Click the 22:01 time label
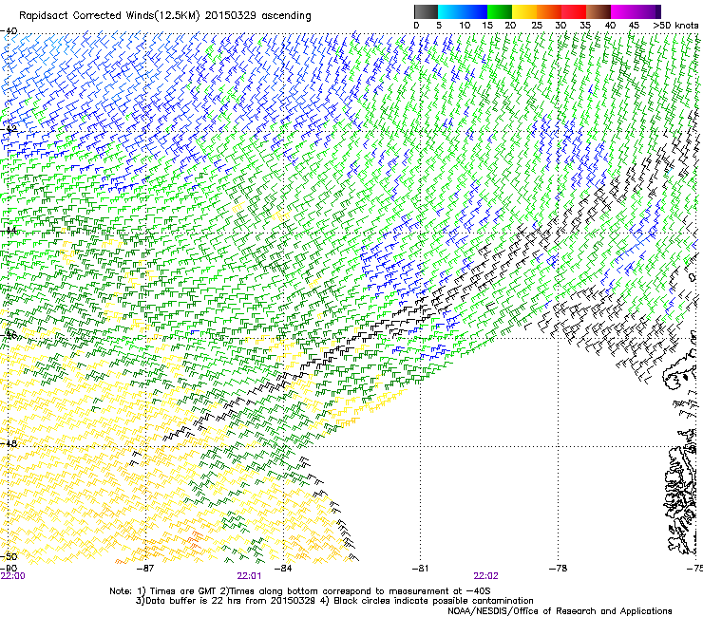 coord(249,576)
